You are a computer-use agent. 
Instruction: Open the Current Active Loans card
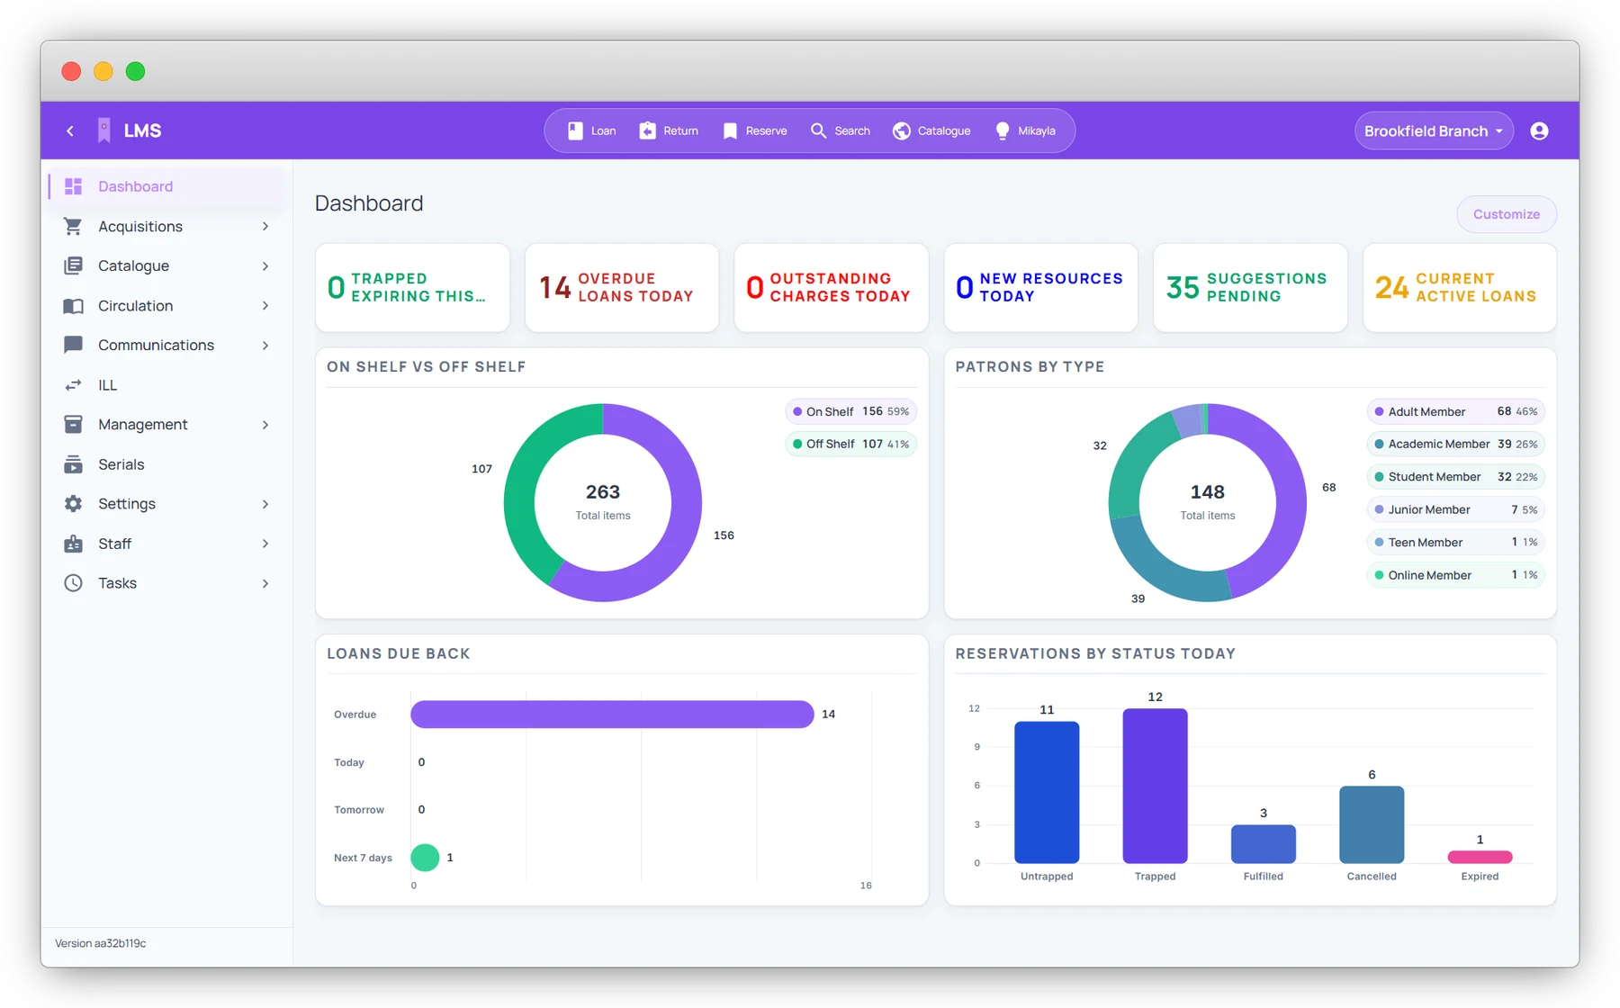(1459, 287)
